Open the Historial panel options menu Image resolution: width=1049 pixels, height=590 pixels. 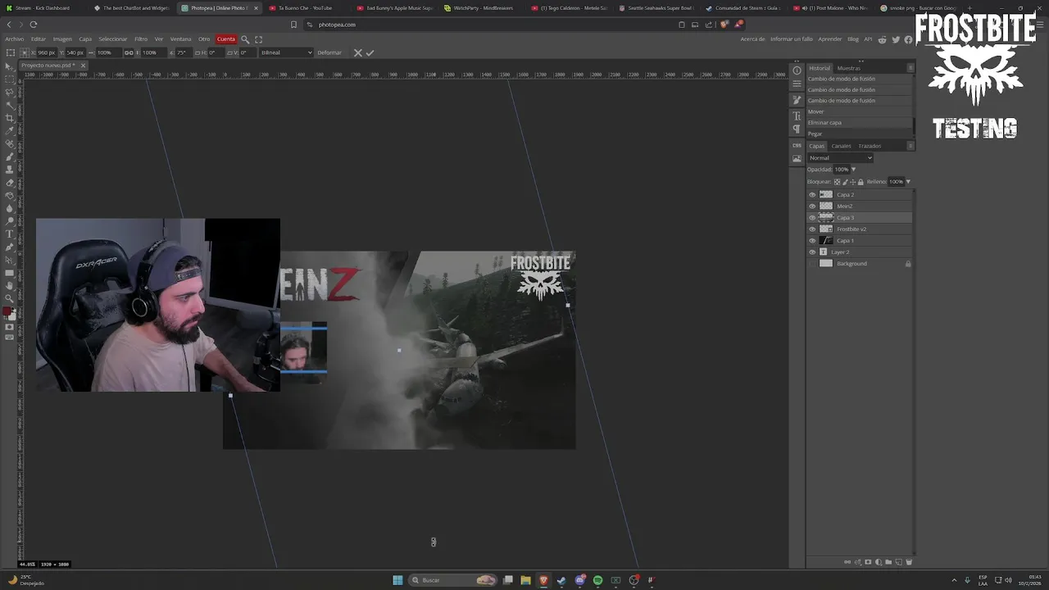pyautogui.click(x=910, y=68)
